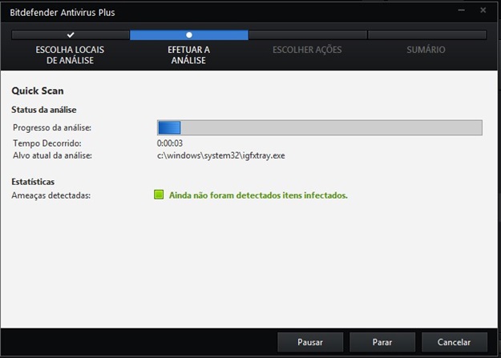Close the Bitdefender Antivirus Plus window

(x=483, y=10)
